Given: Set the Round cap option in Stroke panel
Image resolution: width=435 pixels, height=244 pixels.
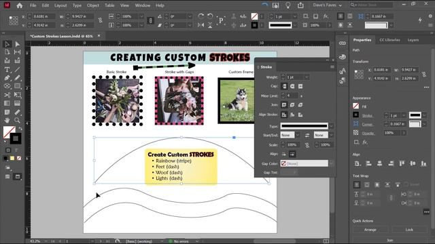Looking at the screenshot, I should click(x=292, y=86).
